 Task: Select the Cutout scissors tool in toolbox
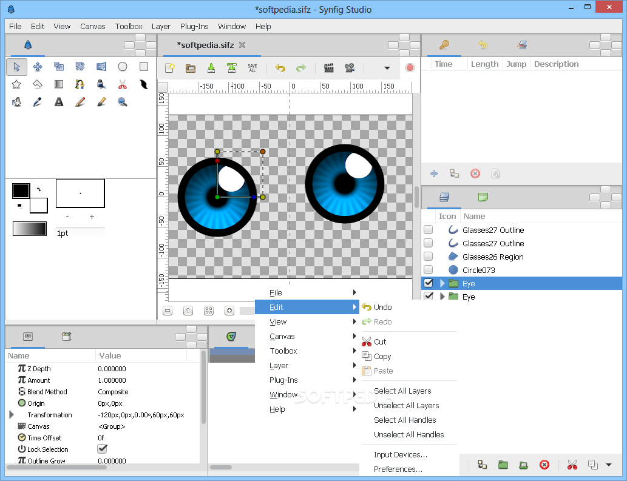tap(123, 84)
